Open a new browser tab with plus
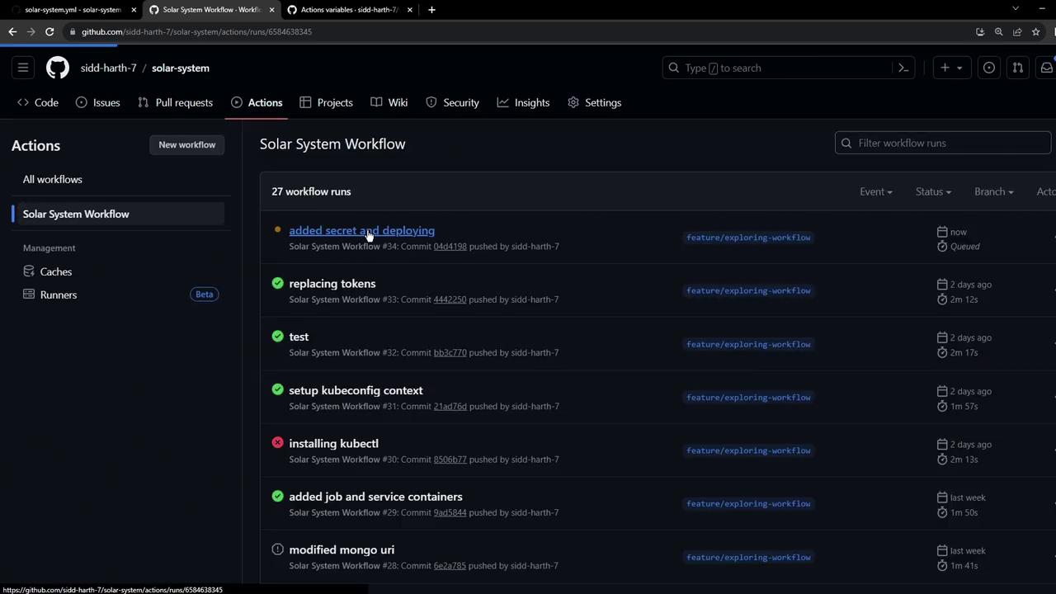Image resolution: width=1056 pixels, height=594 pixels. tap(431, 10)
